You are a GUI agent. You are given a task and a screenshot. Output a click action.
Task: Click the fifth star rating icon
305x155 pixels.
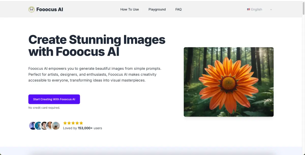(82, 123)
